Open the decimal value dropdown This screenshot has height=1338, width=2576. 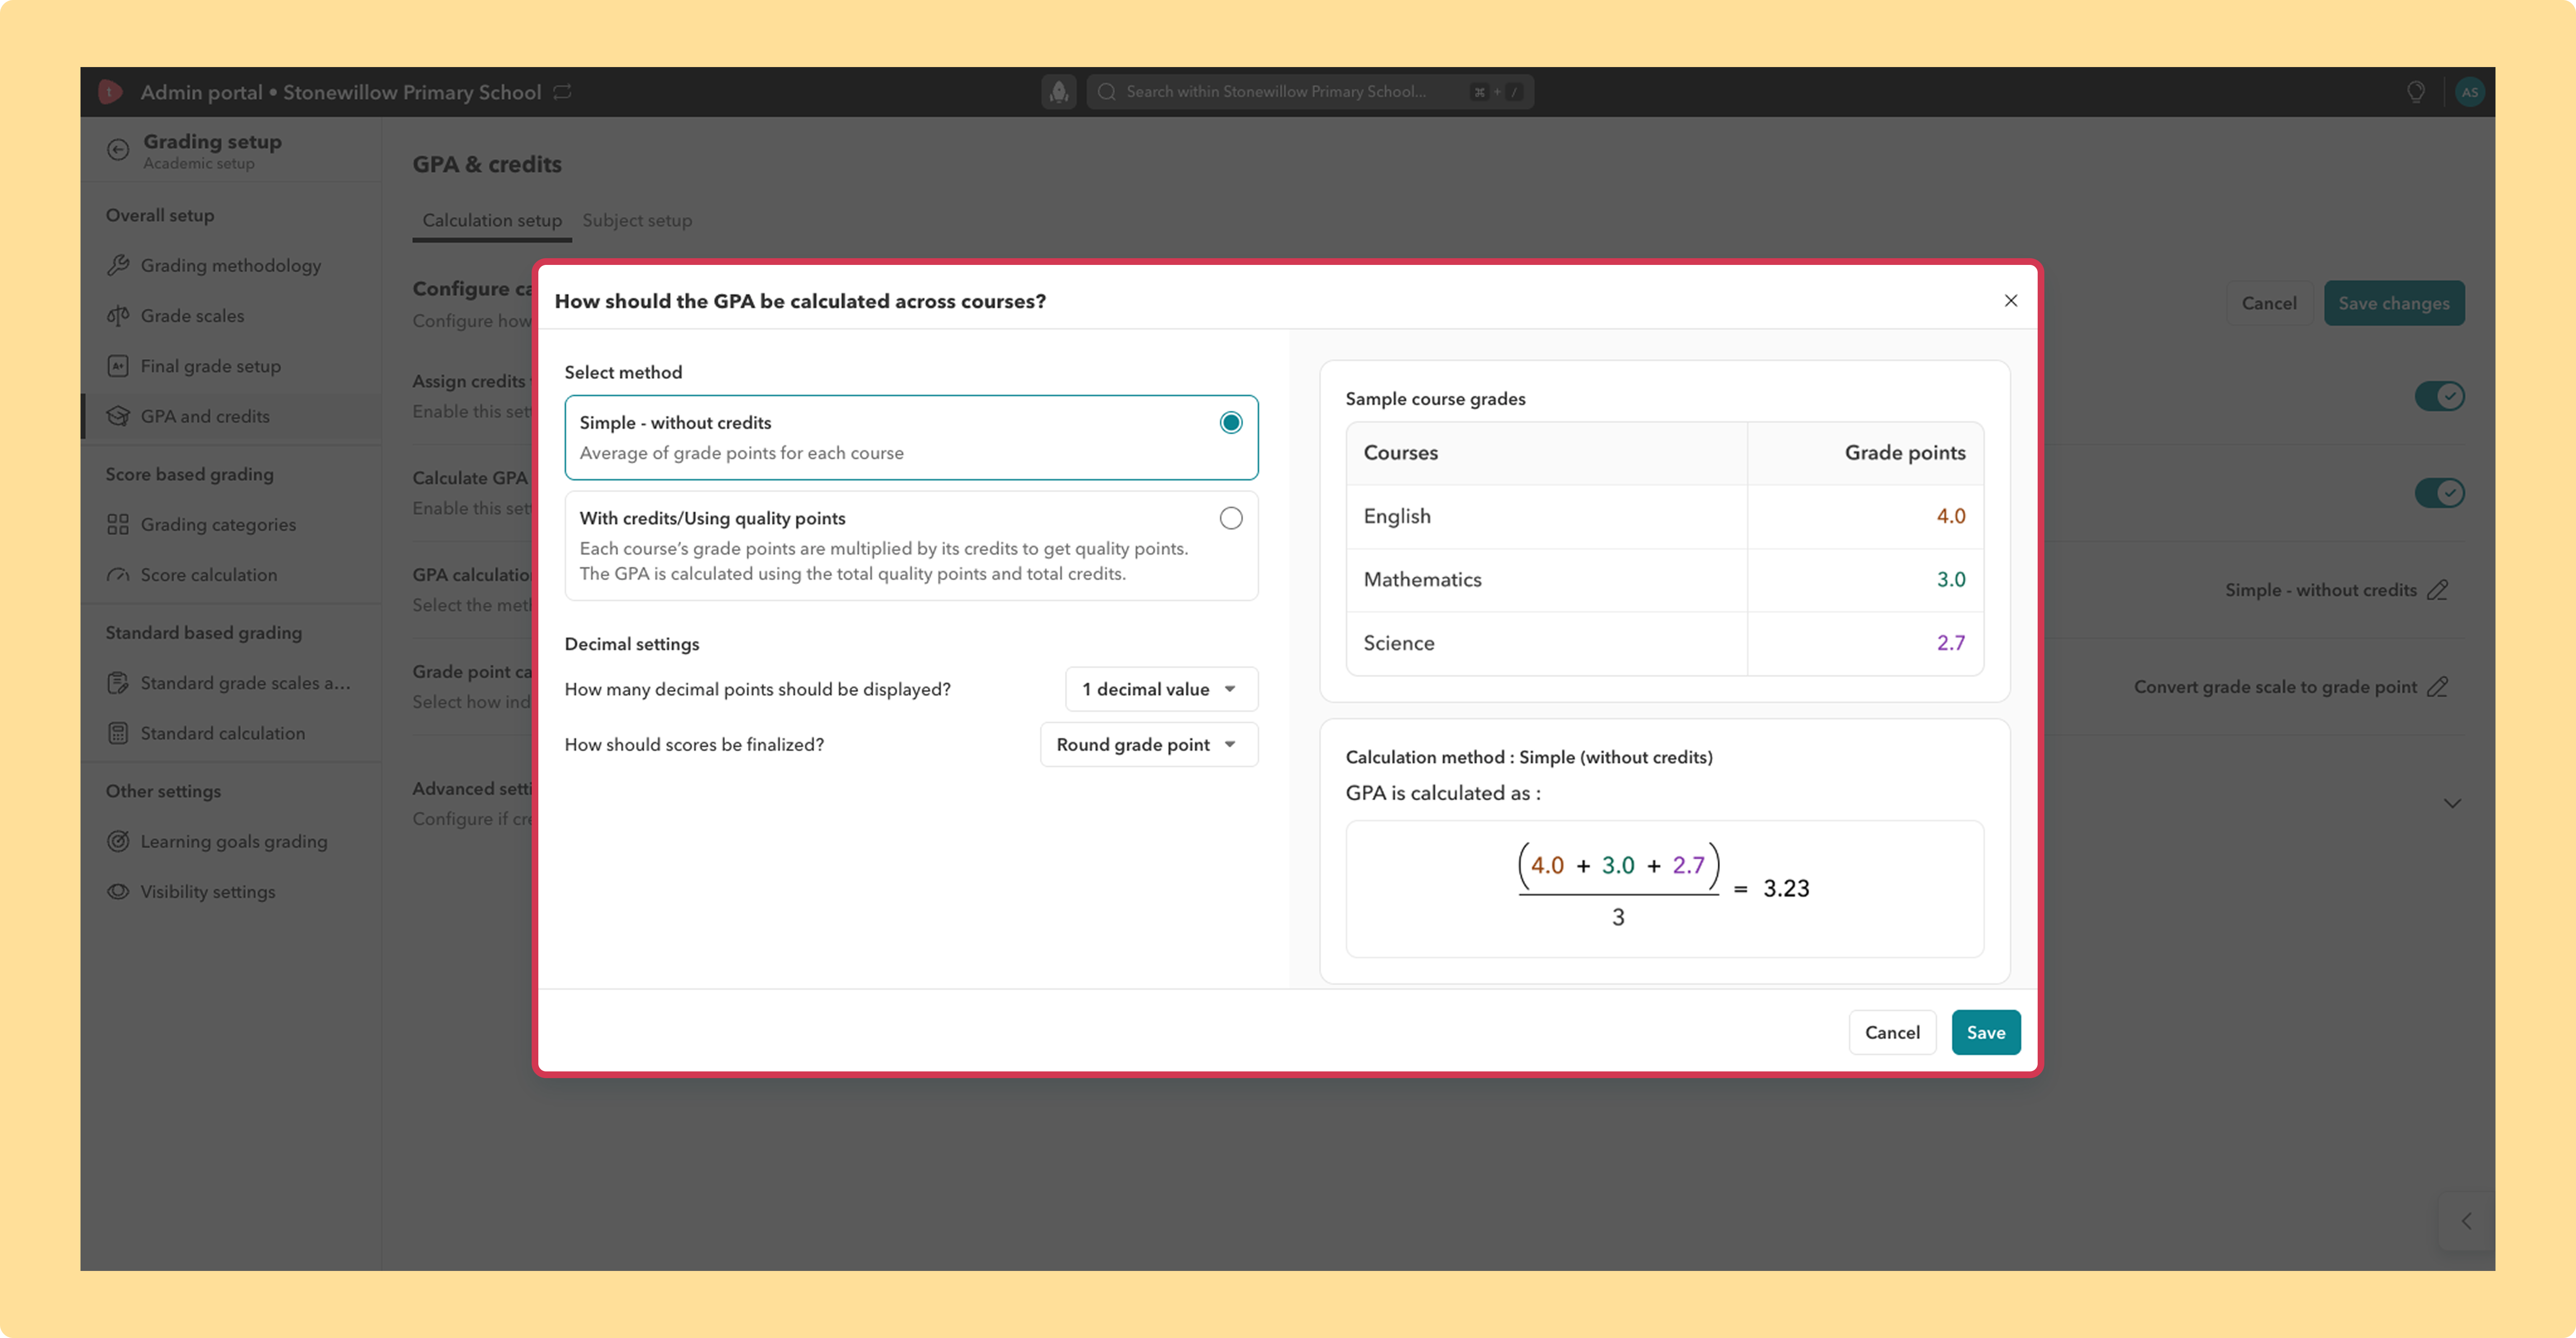coord(1161,689)
